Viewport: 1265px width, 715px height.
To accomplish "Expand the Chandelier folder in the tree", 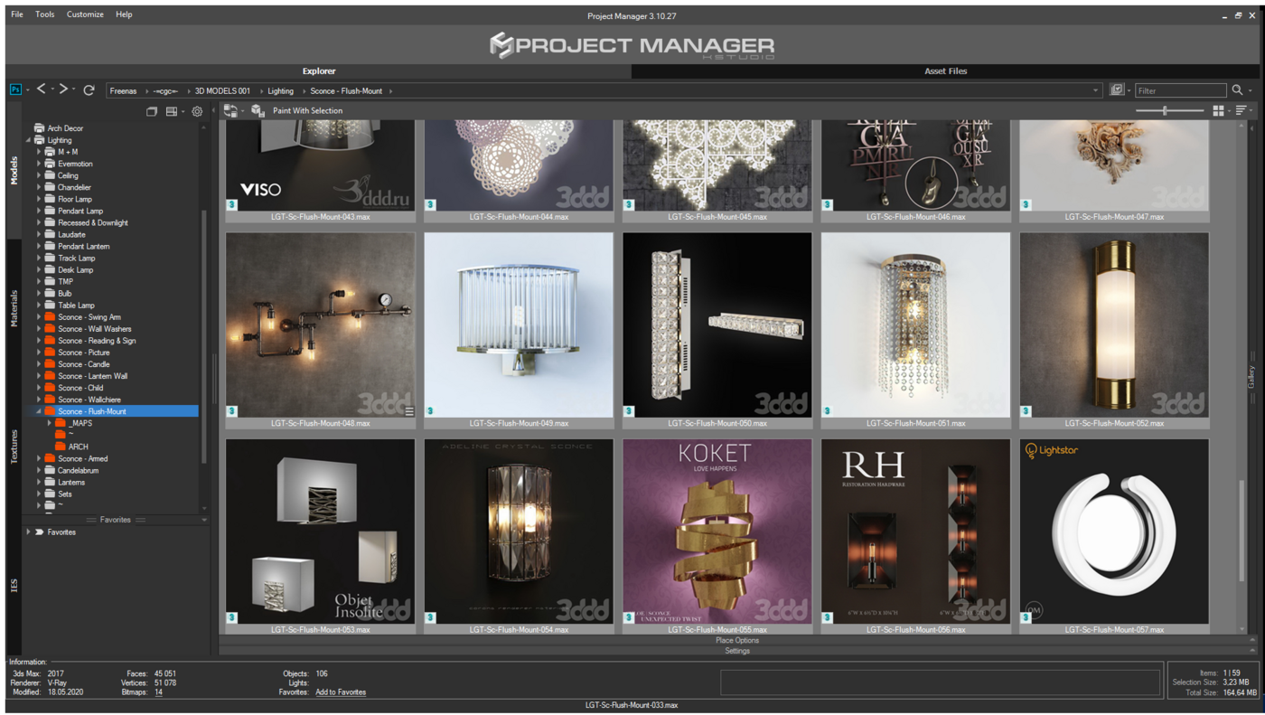I will [x=39, y=187].
